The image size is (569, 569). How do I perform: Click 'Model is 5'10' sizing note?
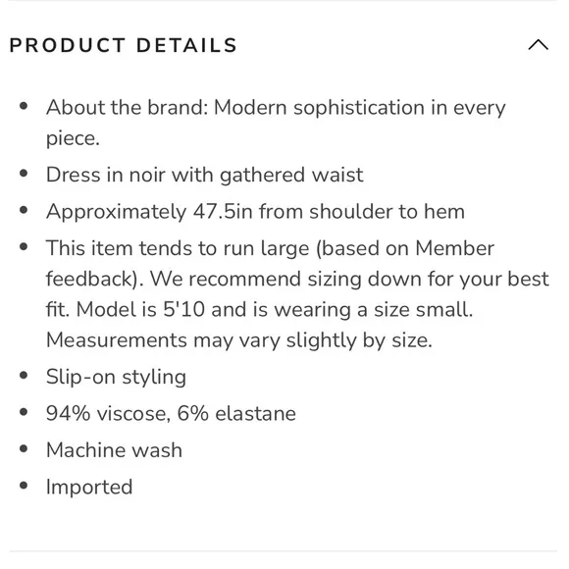pyautogui.click(x=275, y=310)
